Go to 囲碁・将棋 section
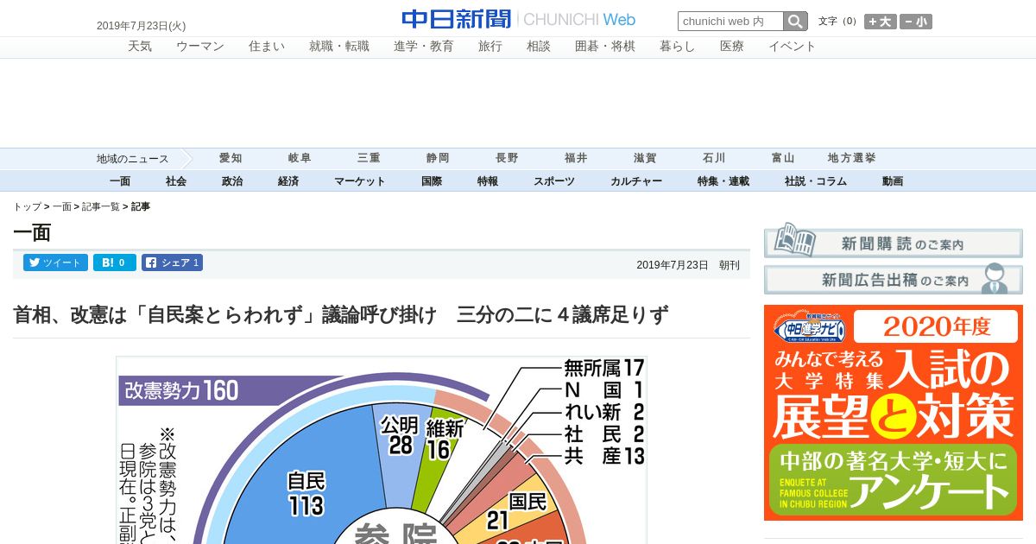This screenshot has height=544, width=1036. point(605,47)
